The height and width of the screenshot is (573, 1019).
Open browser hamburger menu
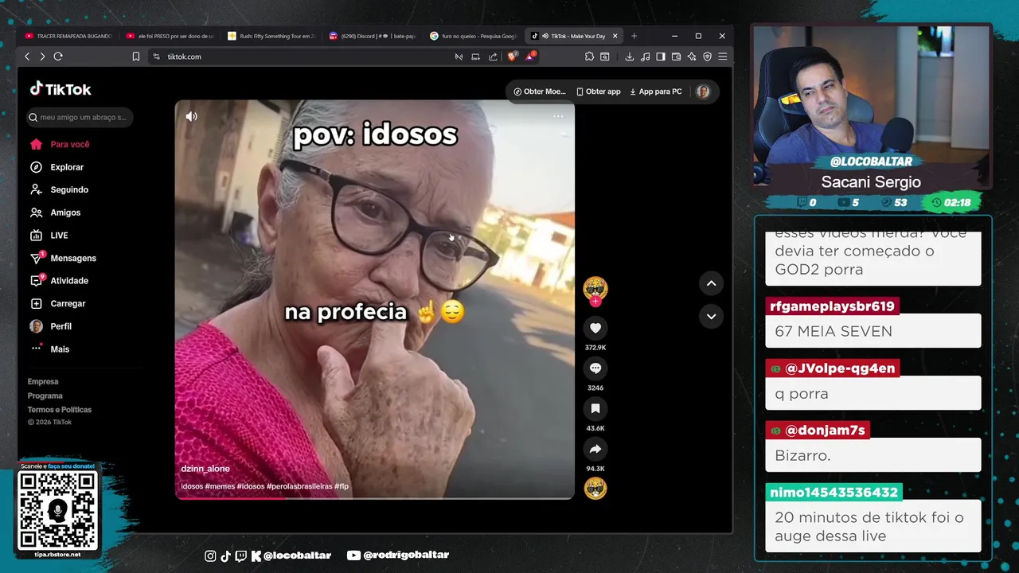point(722,57)
